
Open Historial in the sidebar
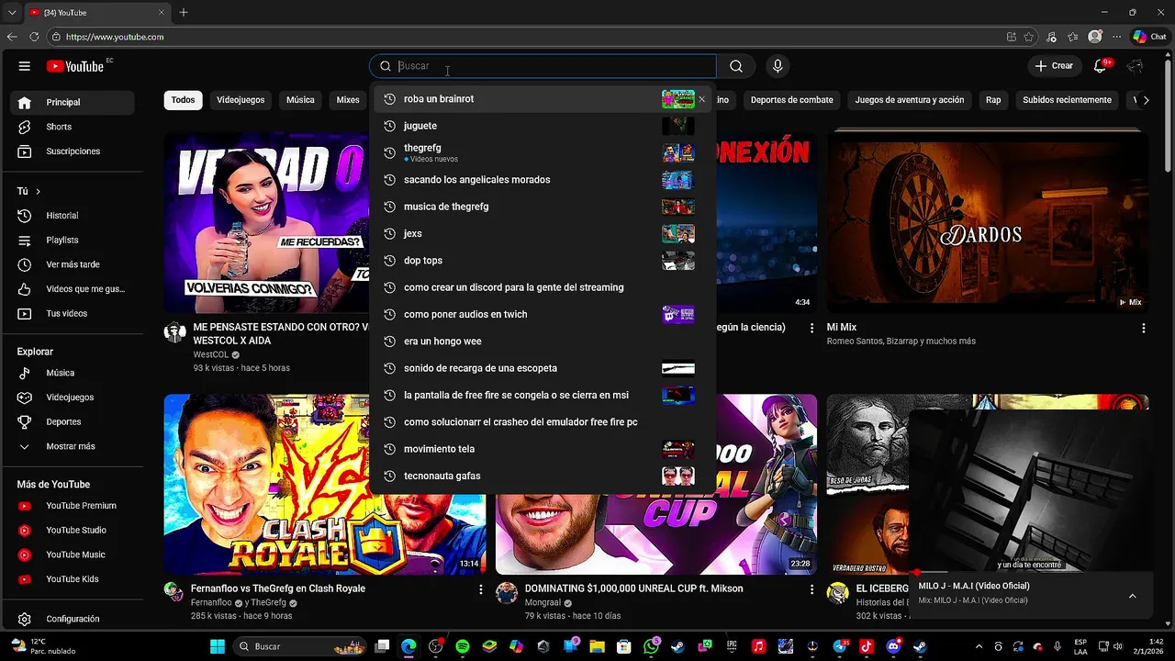point(72,216)
